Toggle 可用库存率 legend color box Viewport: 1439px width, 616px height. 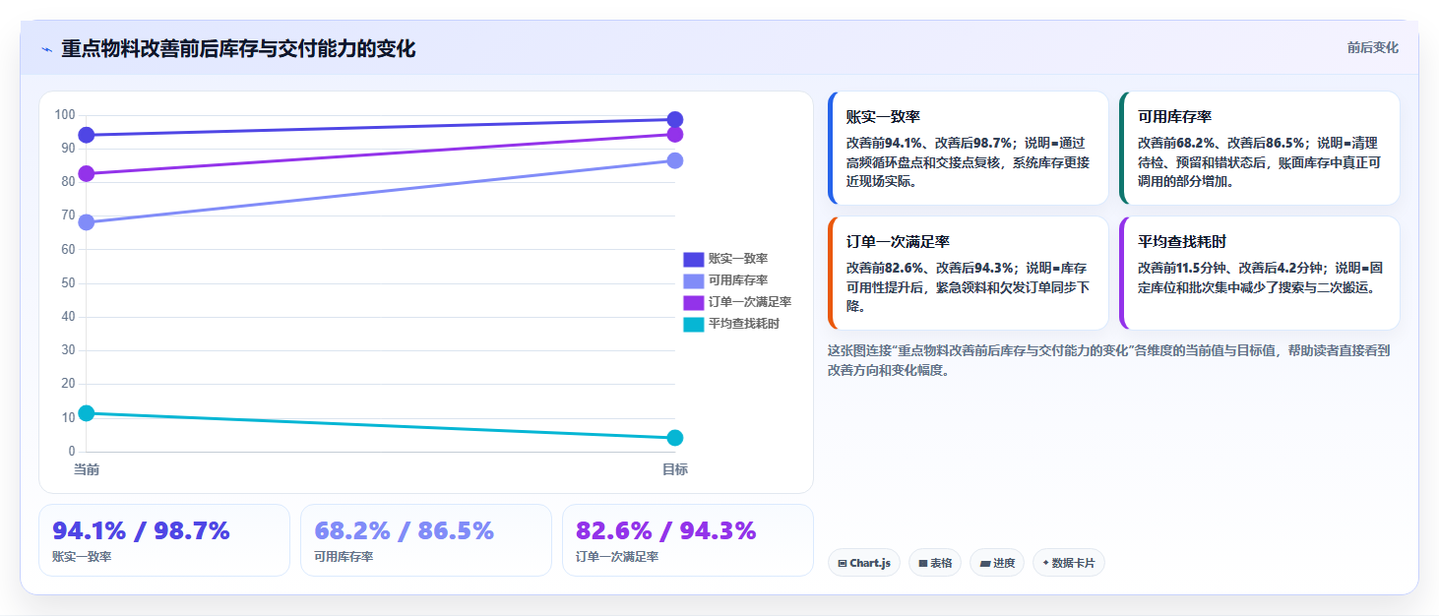coord(694,280)
